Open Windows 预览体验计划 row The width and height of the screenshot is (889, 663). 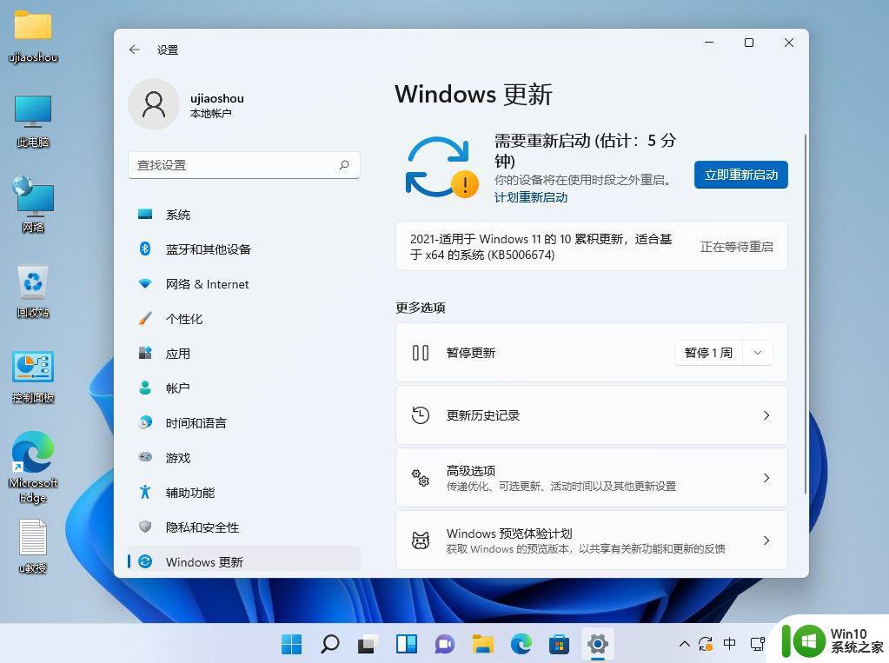(x=591, y=540)
